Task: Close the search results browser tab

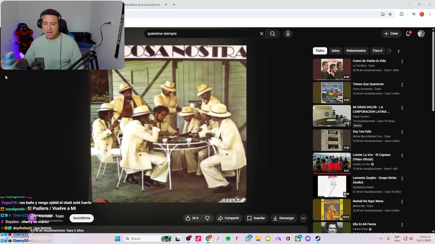Action: 166,5
